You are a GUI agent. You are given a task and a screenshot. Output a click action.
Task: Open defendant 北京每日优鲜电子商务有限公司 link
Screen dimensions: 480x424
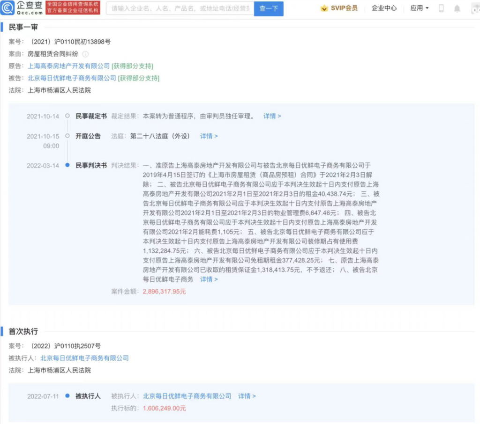tap(72, 78)
